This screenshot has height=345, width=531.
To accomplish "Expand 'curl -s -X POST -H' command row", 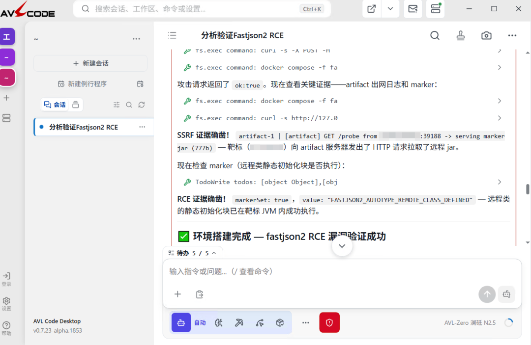I will [342, 51].
